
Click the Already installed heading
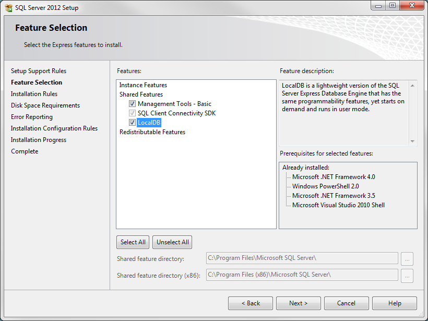(x=306, y=168)
